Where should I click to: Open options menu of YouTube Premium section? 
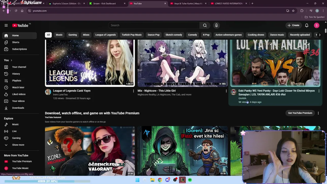[x=318, y=113]
